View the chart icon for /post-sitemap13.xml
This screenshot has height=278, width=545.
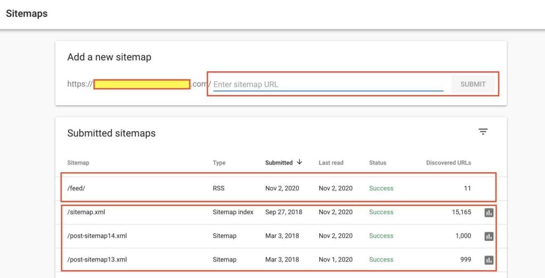pyautogui.click(x=489, y=260)
